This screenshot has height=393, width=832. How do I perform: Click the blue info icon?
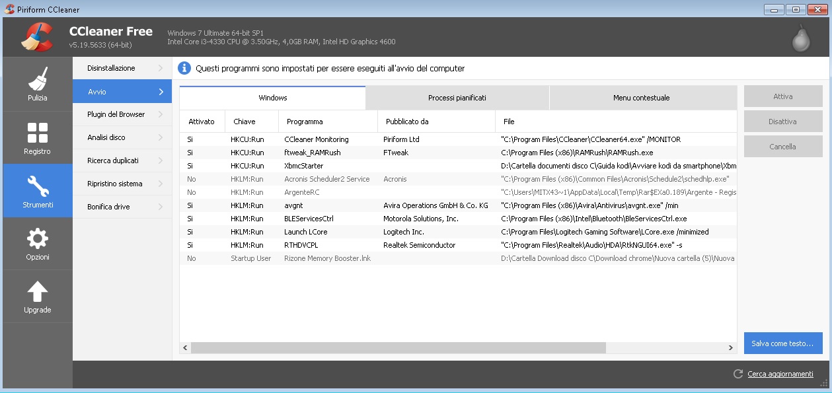(184, 68)
